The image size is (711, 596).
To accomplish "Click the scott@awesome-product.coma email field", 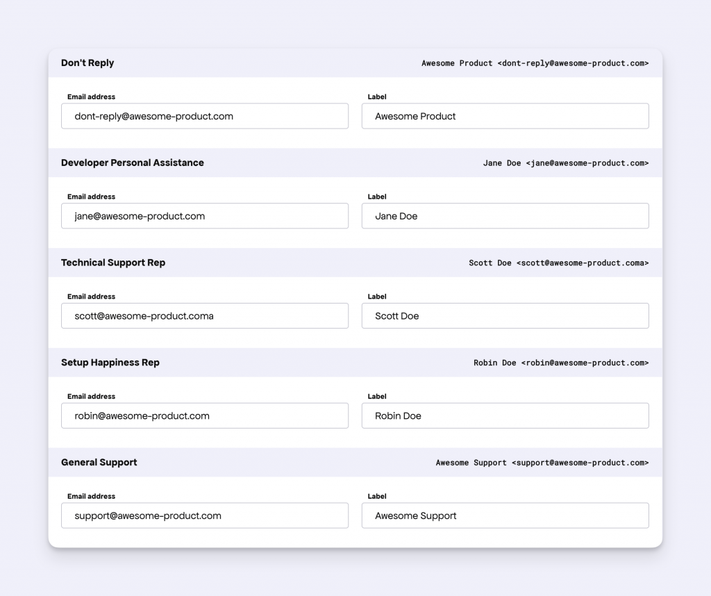I will pyautogui.click(x=205, y=315).
